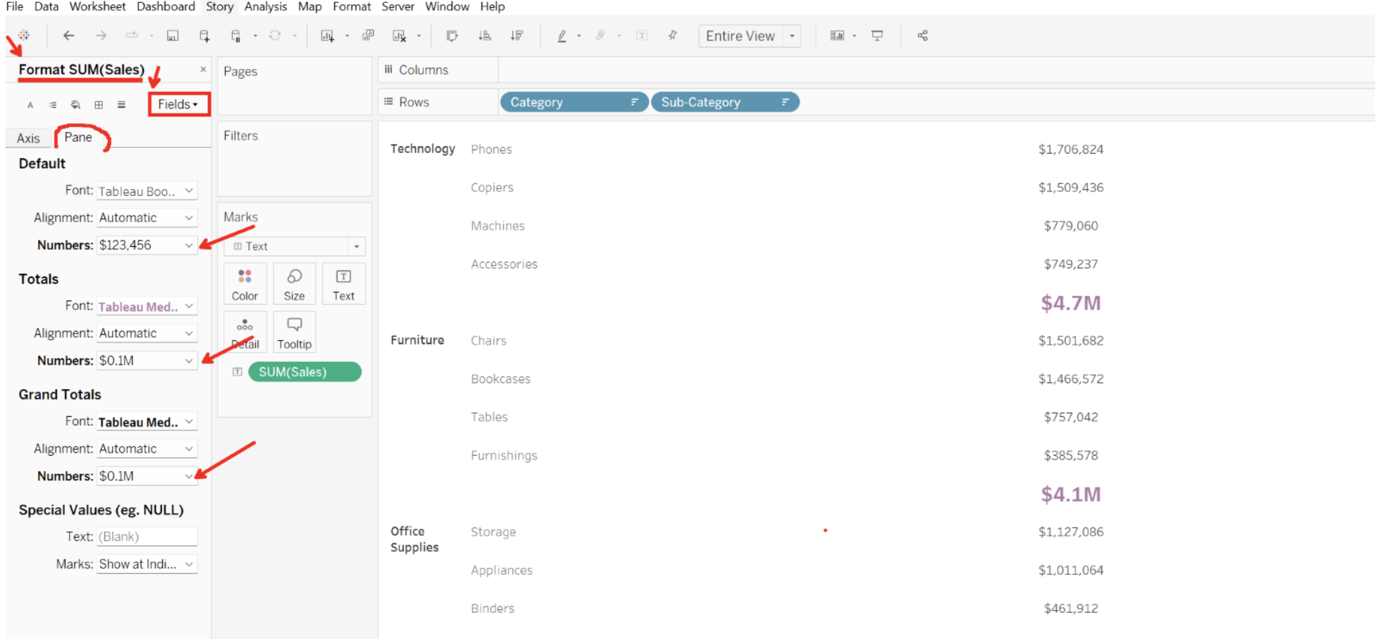Click the Tooltip button on Marks card
The image size is (1375, 639).
(294, 331)
